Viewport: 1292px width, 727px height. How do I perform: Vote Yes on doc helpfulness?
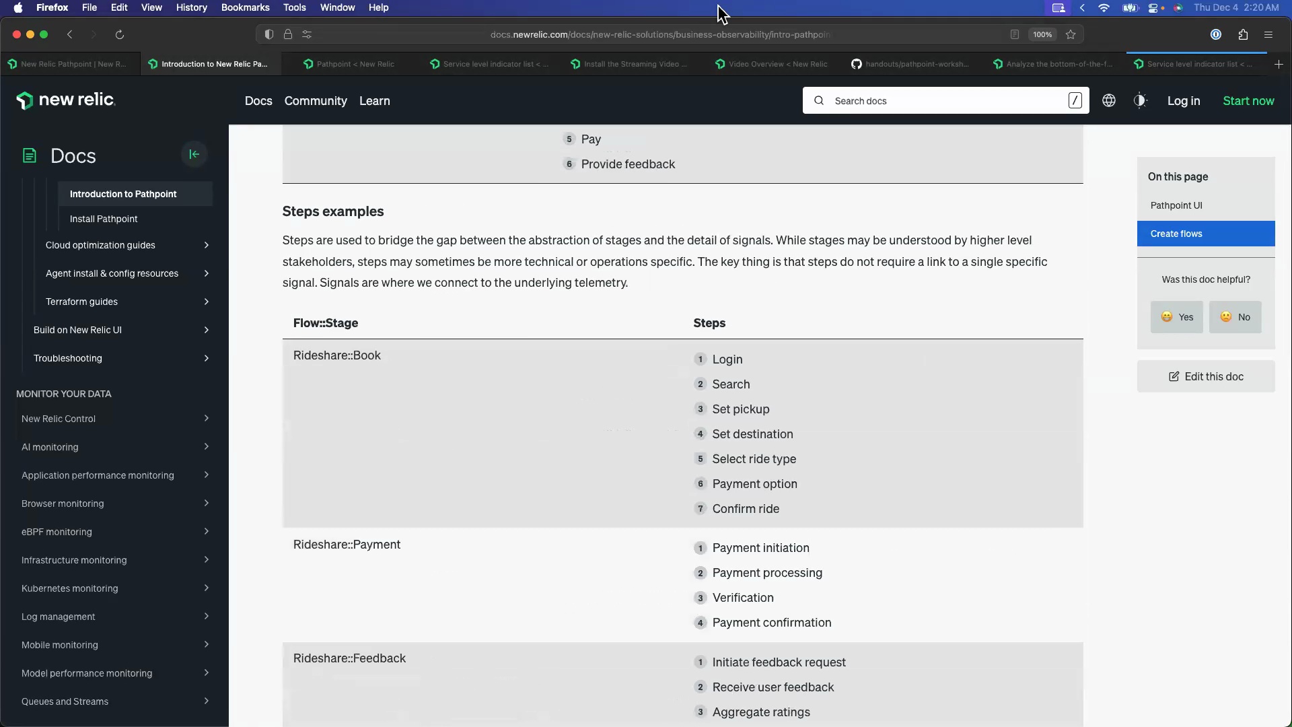(1176, 317)
